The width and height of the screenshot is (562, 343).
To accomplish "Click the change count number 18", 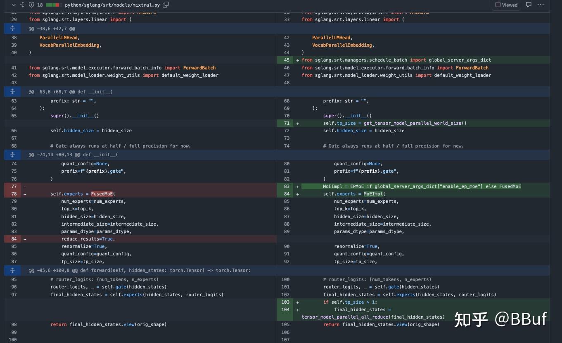I will [40, 5].
